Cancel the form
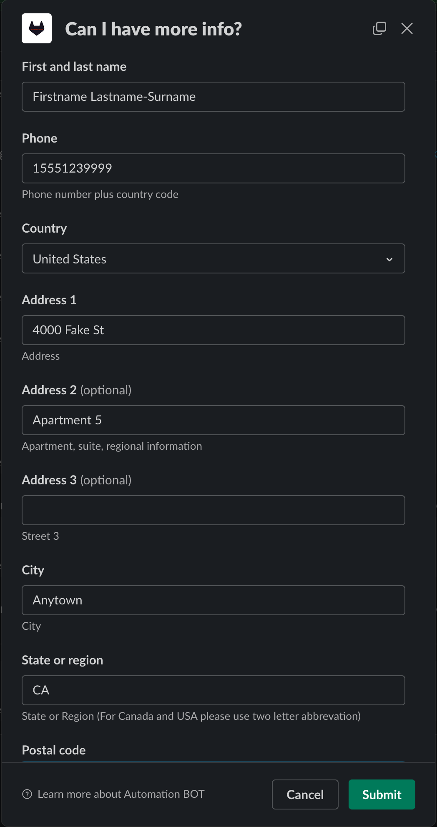 [x=305, y=794]
